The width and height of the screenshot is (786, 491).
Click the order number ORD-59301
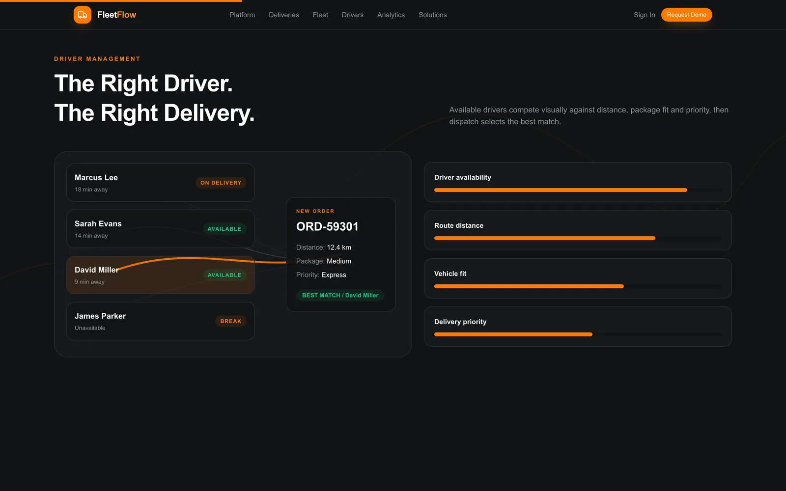(x=327, y=226)
